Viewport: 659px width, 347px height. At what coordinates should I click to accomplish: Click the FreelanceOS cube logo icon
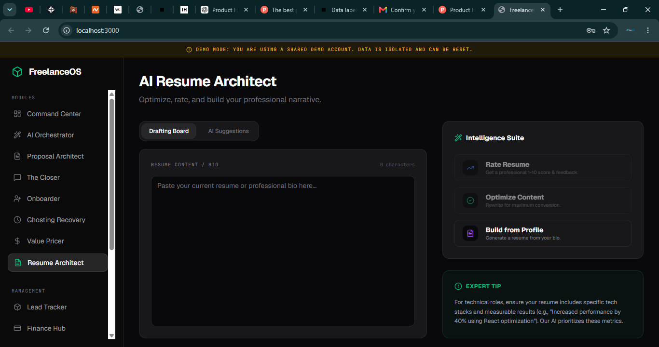click(17, 72)
